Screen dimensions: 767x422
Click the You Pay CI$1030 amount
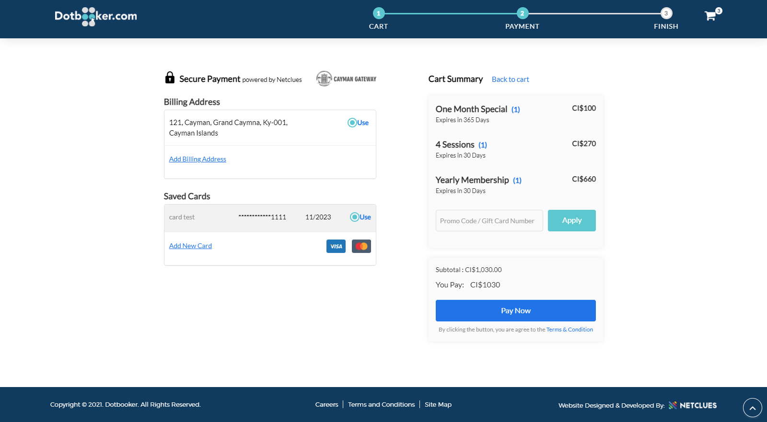click(x=485, y=285)
